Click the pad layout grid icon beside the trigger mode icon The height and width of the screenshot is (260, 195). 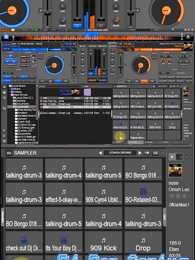point(155,153)
